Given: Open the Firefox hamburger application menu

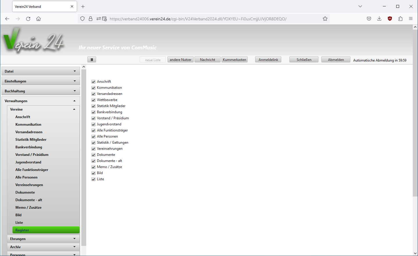Looking at the screenshot, I should pos(411,19).
